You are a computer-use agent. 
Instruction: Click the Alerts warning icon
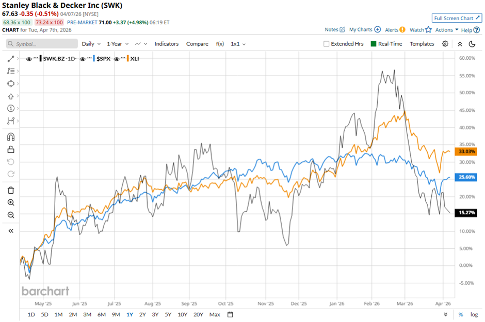402,30
